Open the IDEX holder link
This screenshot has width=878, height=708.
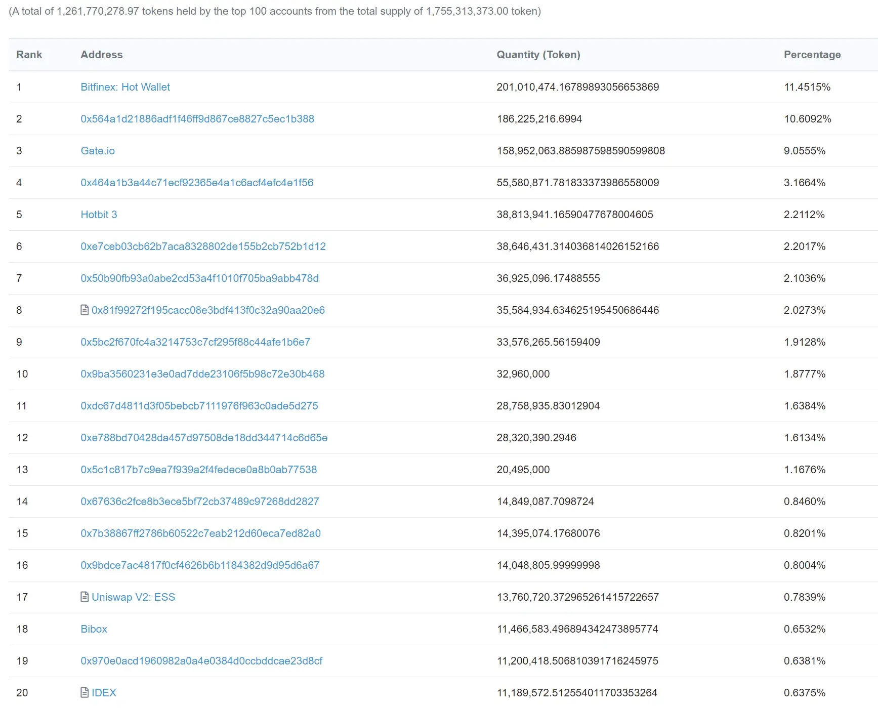point(104,693)
